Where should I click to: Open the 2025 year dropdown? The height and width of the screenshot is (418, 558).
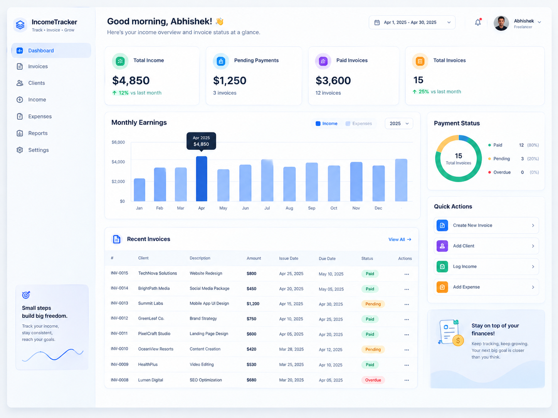[x=399, y=124]
